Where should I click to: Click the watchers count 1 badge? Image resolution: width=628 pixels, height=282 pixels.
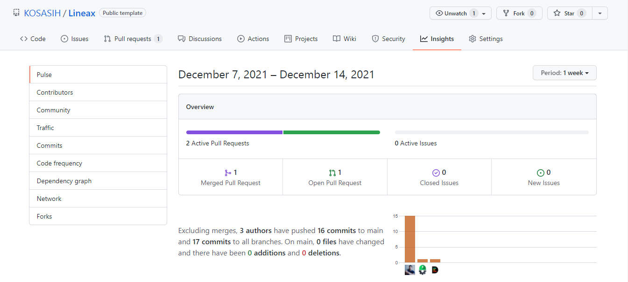coord(474,13)
